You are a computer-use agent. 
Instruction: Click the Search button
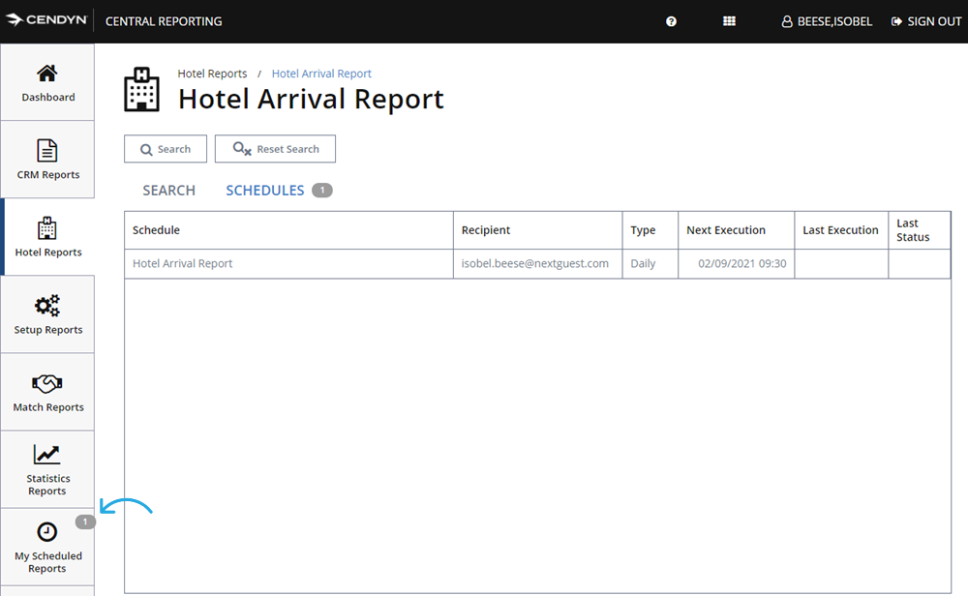(166, 149)
